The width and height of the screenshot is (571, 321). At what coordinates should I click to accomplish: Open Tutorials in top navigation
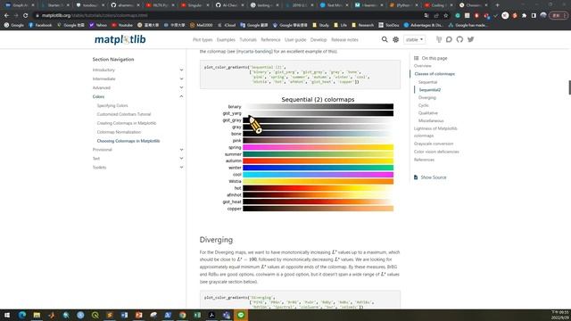248,39
